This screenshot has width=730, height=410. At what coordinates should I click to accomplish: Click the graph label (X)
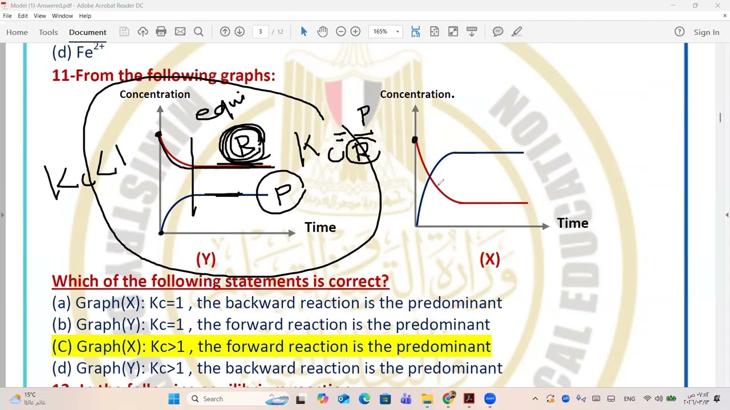[x=490, y=260]
